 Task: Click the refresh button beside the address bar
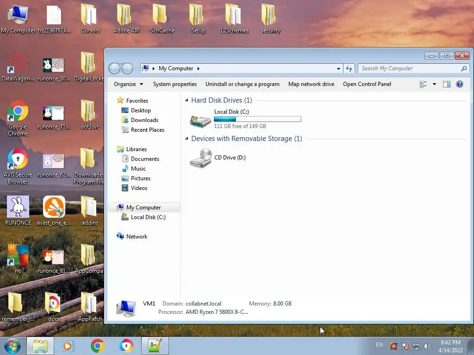tap(349, 68)
